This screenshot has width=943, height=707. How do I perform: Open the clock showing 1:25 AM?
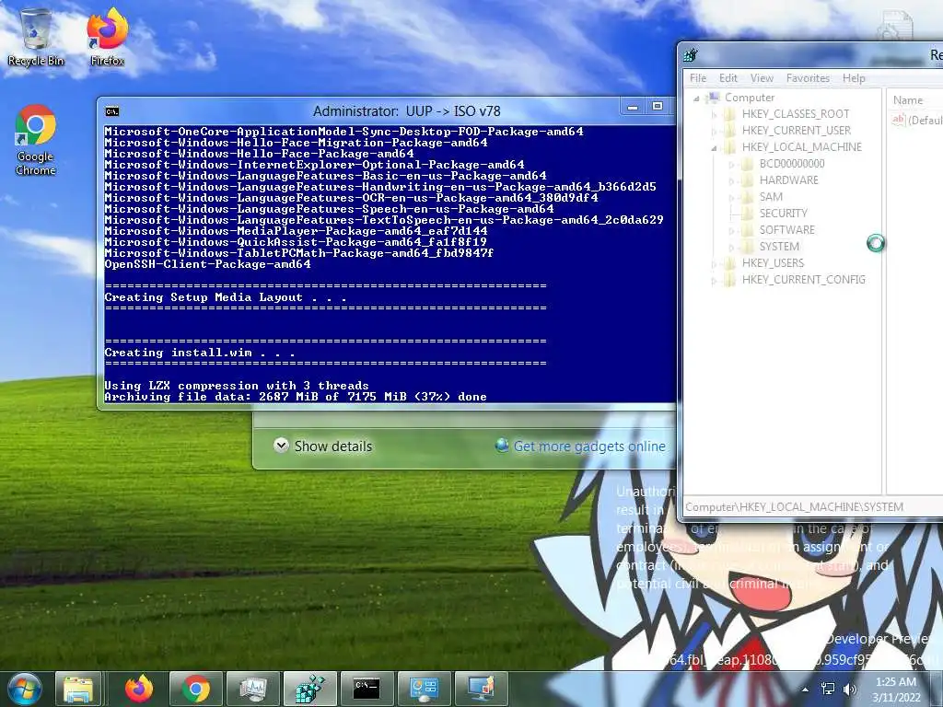[x=895, y=689]
